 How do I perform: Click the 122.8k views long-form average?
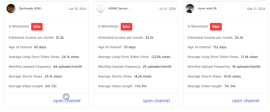161,57
